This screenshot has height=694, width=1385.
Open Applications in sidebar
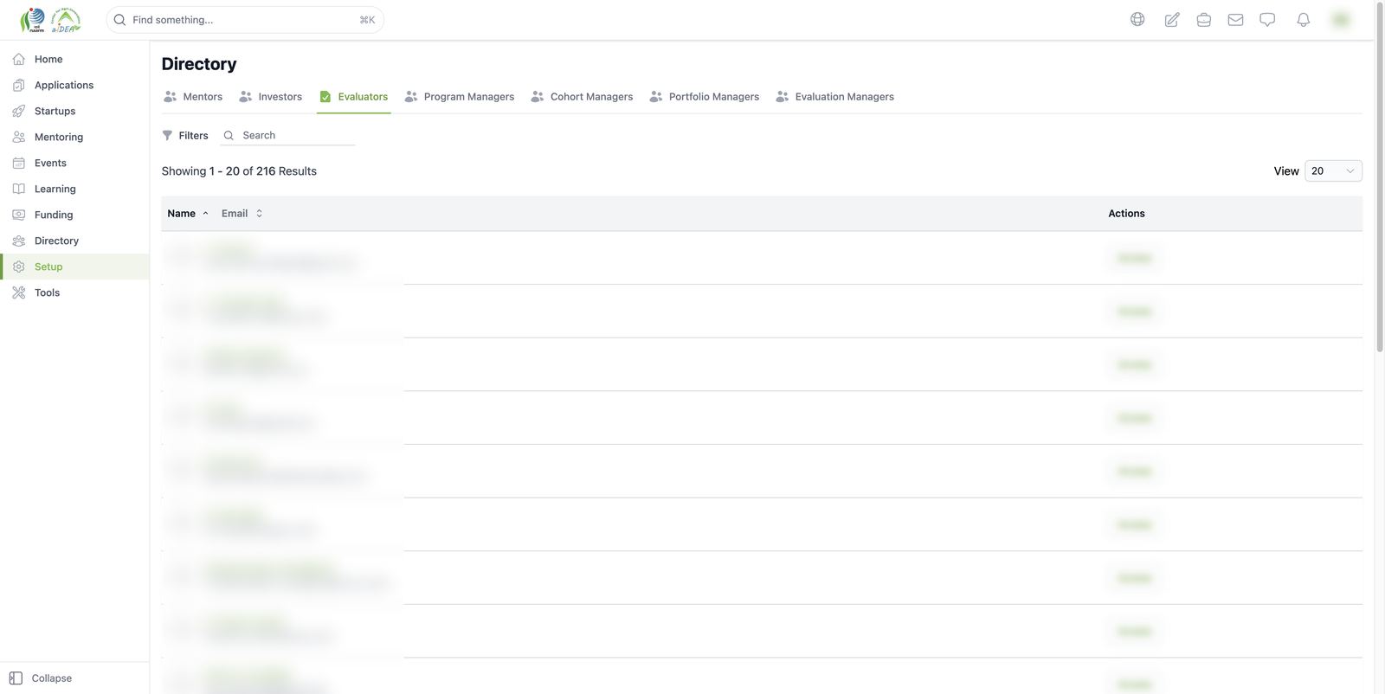tap(74, 85)
